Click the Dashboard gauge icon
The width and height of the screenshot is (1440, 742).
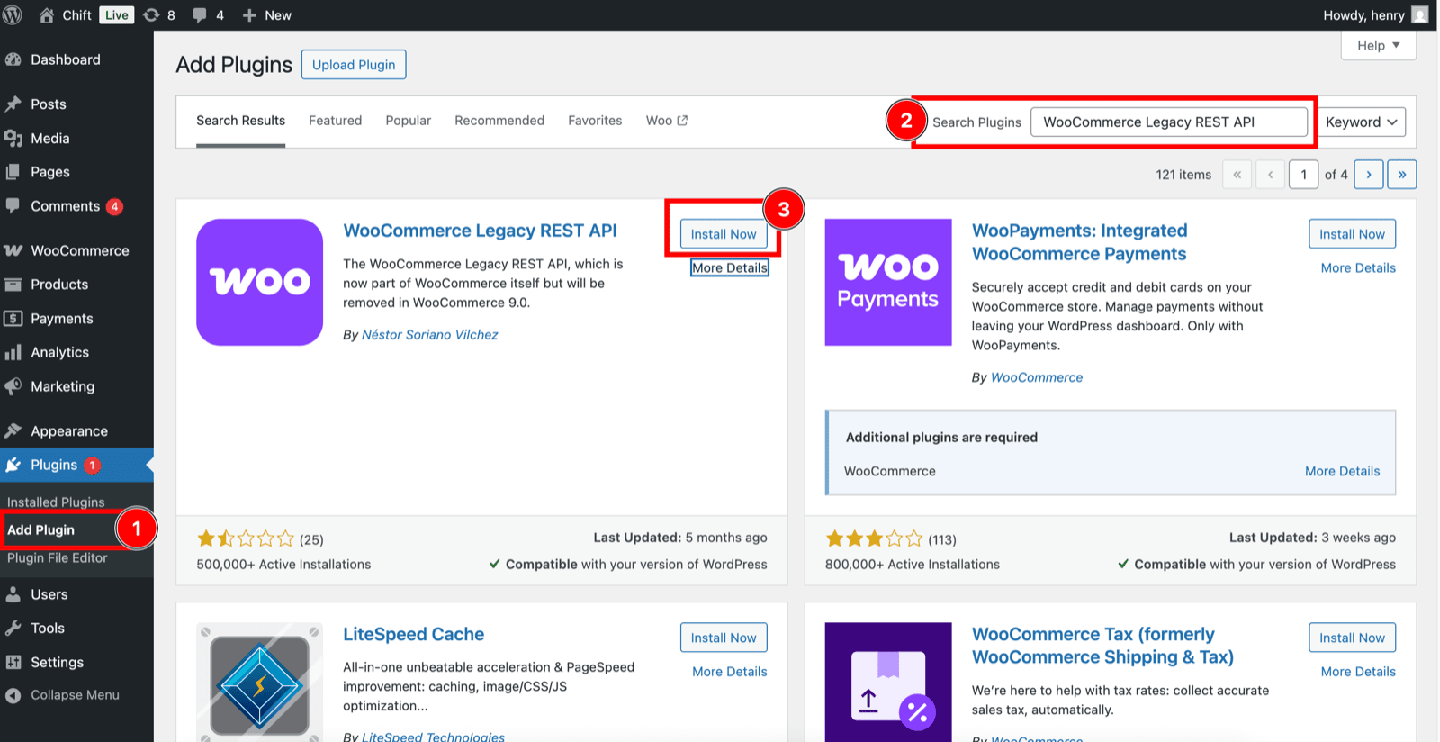(x=13, y=59)
